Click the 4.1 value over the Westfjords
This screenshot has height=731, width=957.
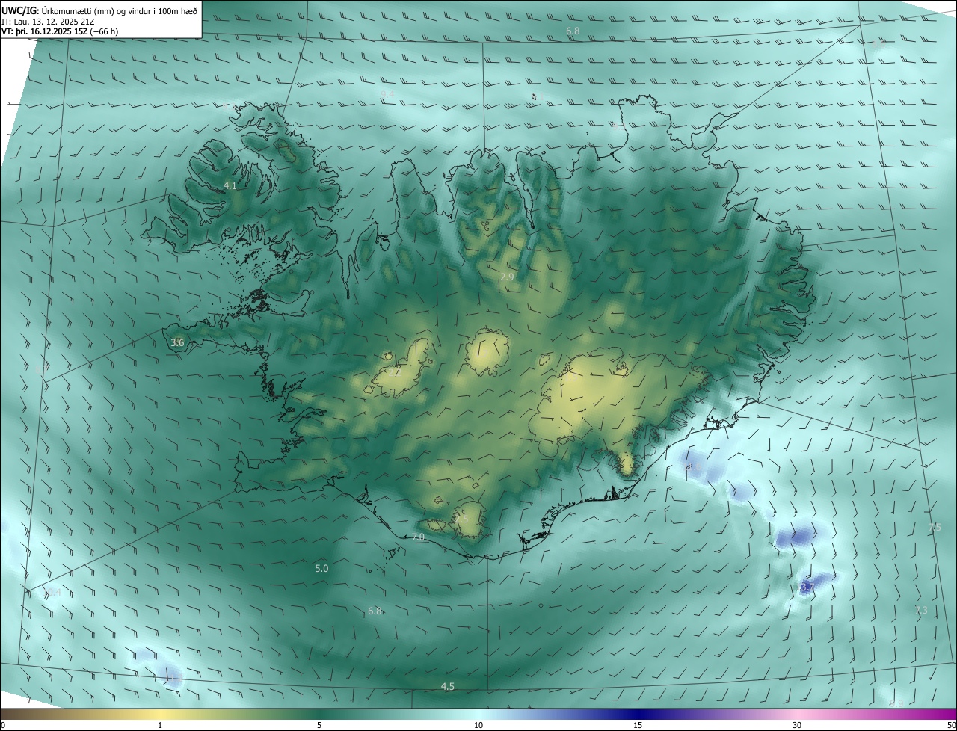pos(230,185)
